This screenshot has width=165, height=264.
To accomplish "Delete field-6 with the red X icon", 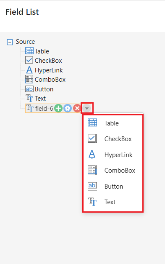I will click(x=77, y=108).
